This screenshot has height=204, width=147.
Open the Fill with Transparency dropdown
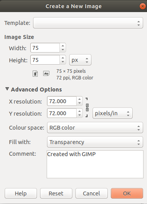click(x=95, y=142)
